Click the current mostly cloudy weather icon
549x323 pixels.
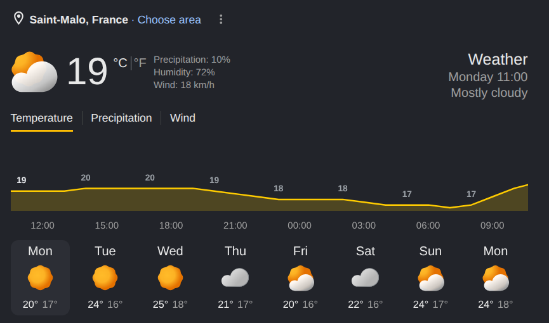coord(34,72)
